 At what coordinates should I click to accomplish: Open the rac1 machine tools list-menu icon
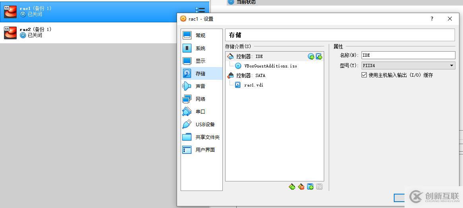pos(200,11)
